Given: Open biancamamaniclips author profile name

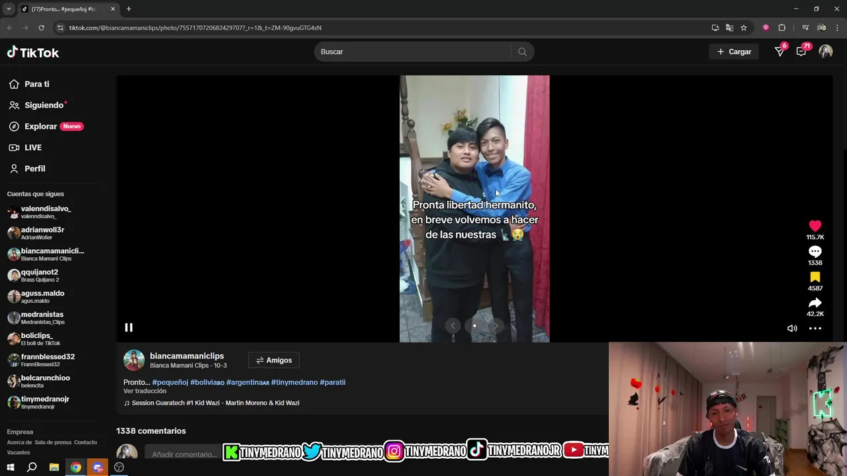Looking at the screenshot, I should (187, 356).
